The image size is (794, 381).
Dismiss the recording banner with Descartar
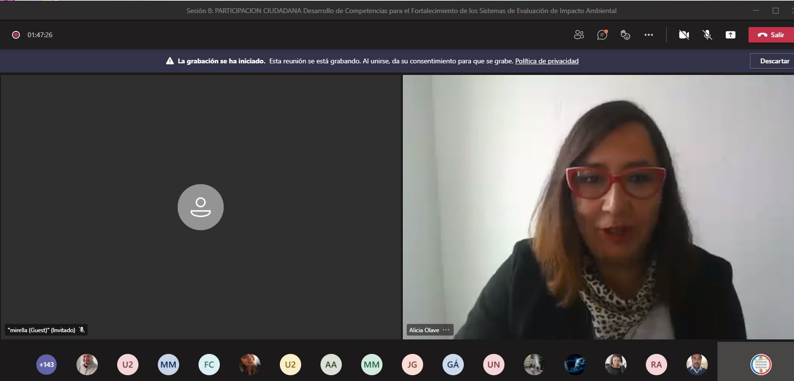click(x=774, y=61)
